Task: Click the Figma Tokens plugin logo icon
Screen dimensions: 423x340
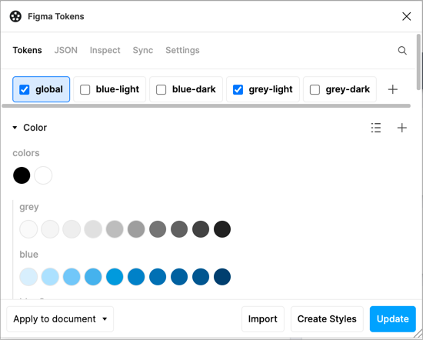Action: coord(15,16)
